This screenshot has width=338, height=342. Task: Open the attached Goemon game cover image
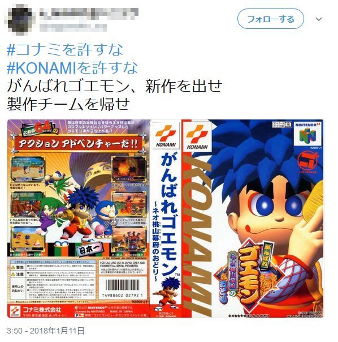coord(165,219)
